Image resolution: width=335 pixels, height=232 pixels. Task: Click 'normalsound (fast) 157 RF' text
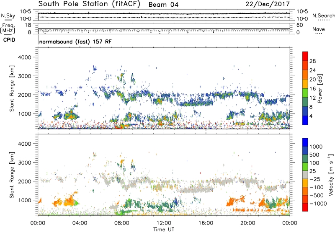(x=75, y=41)
